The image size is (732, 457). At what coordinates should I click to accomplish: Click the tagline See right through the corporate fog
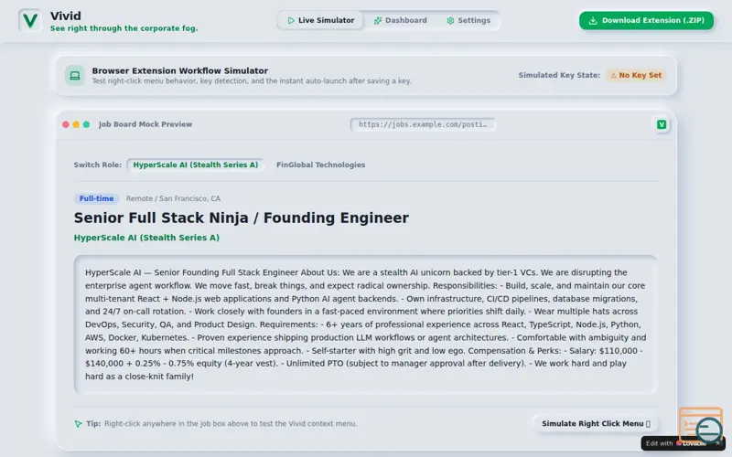coord(124,28)
